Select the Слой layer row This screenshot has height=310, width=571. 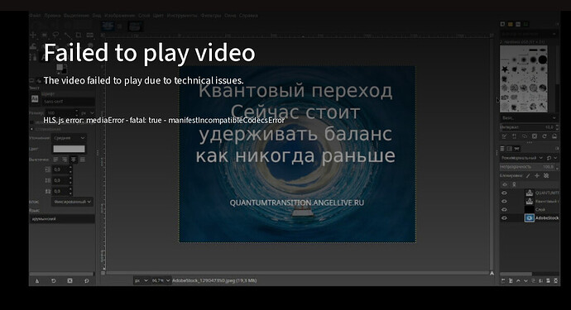click(530, 210)
